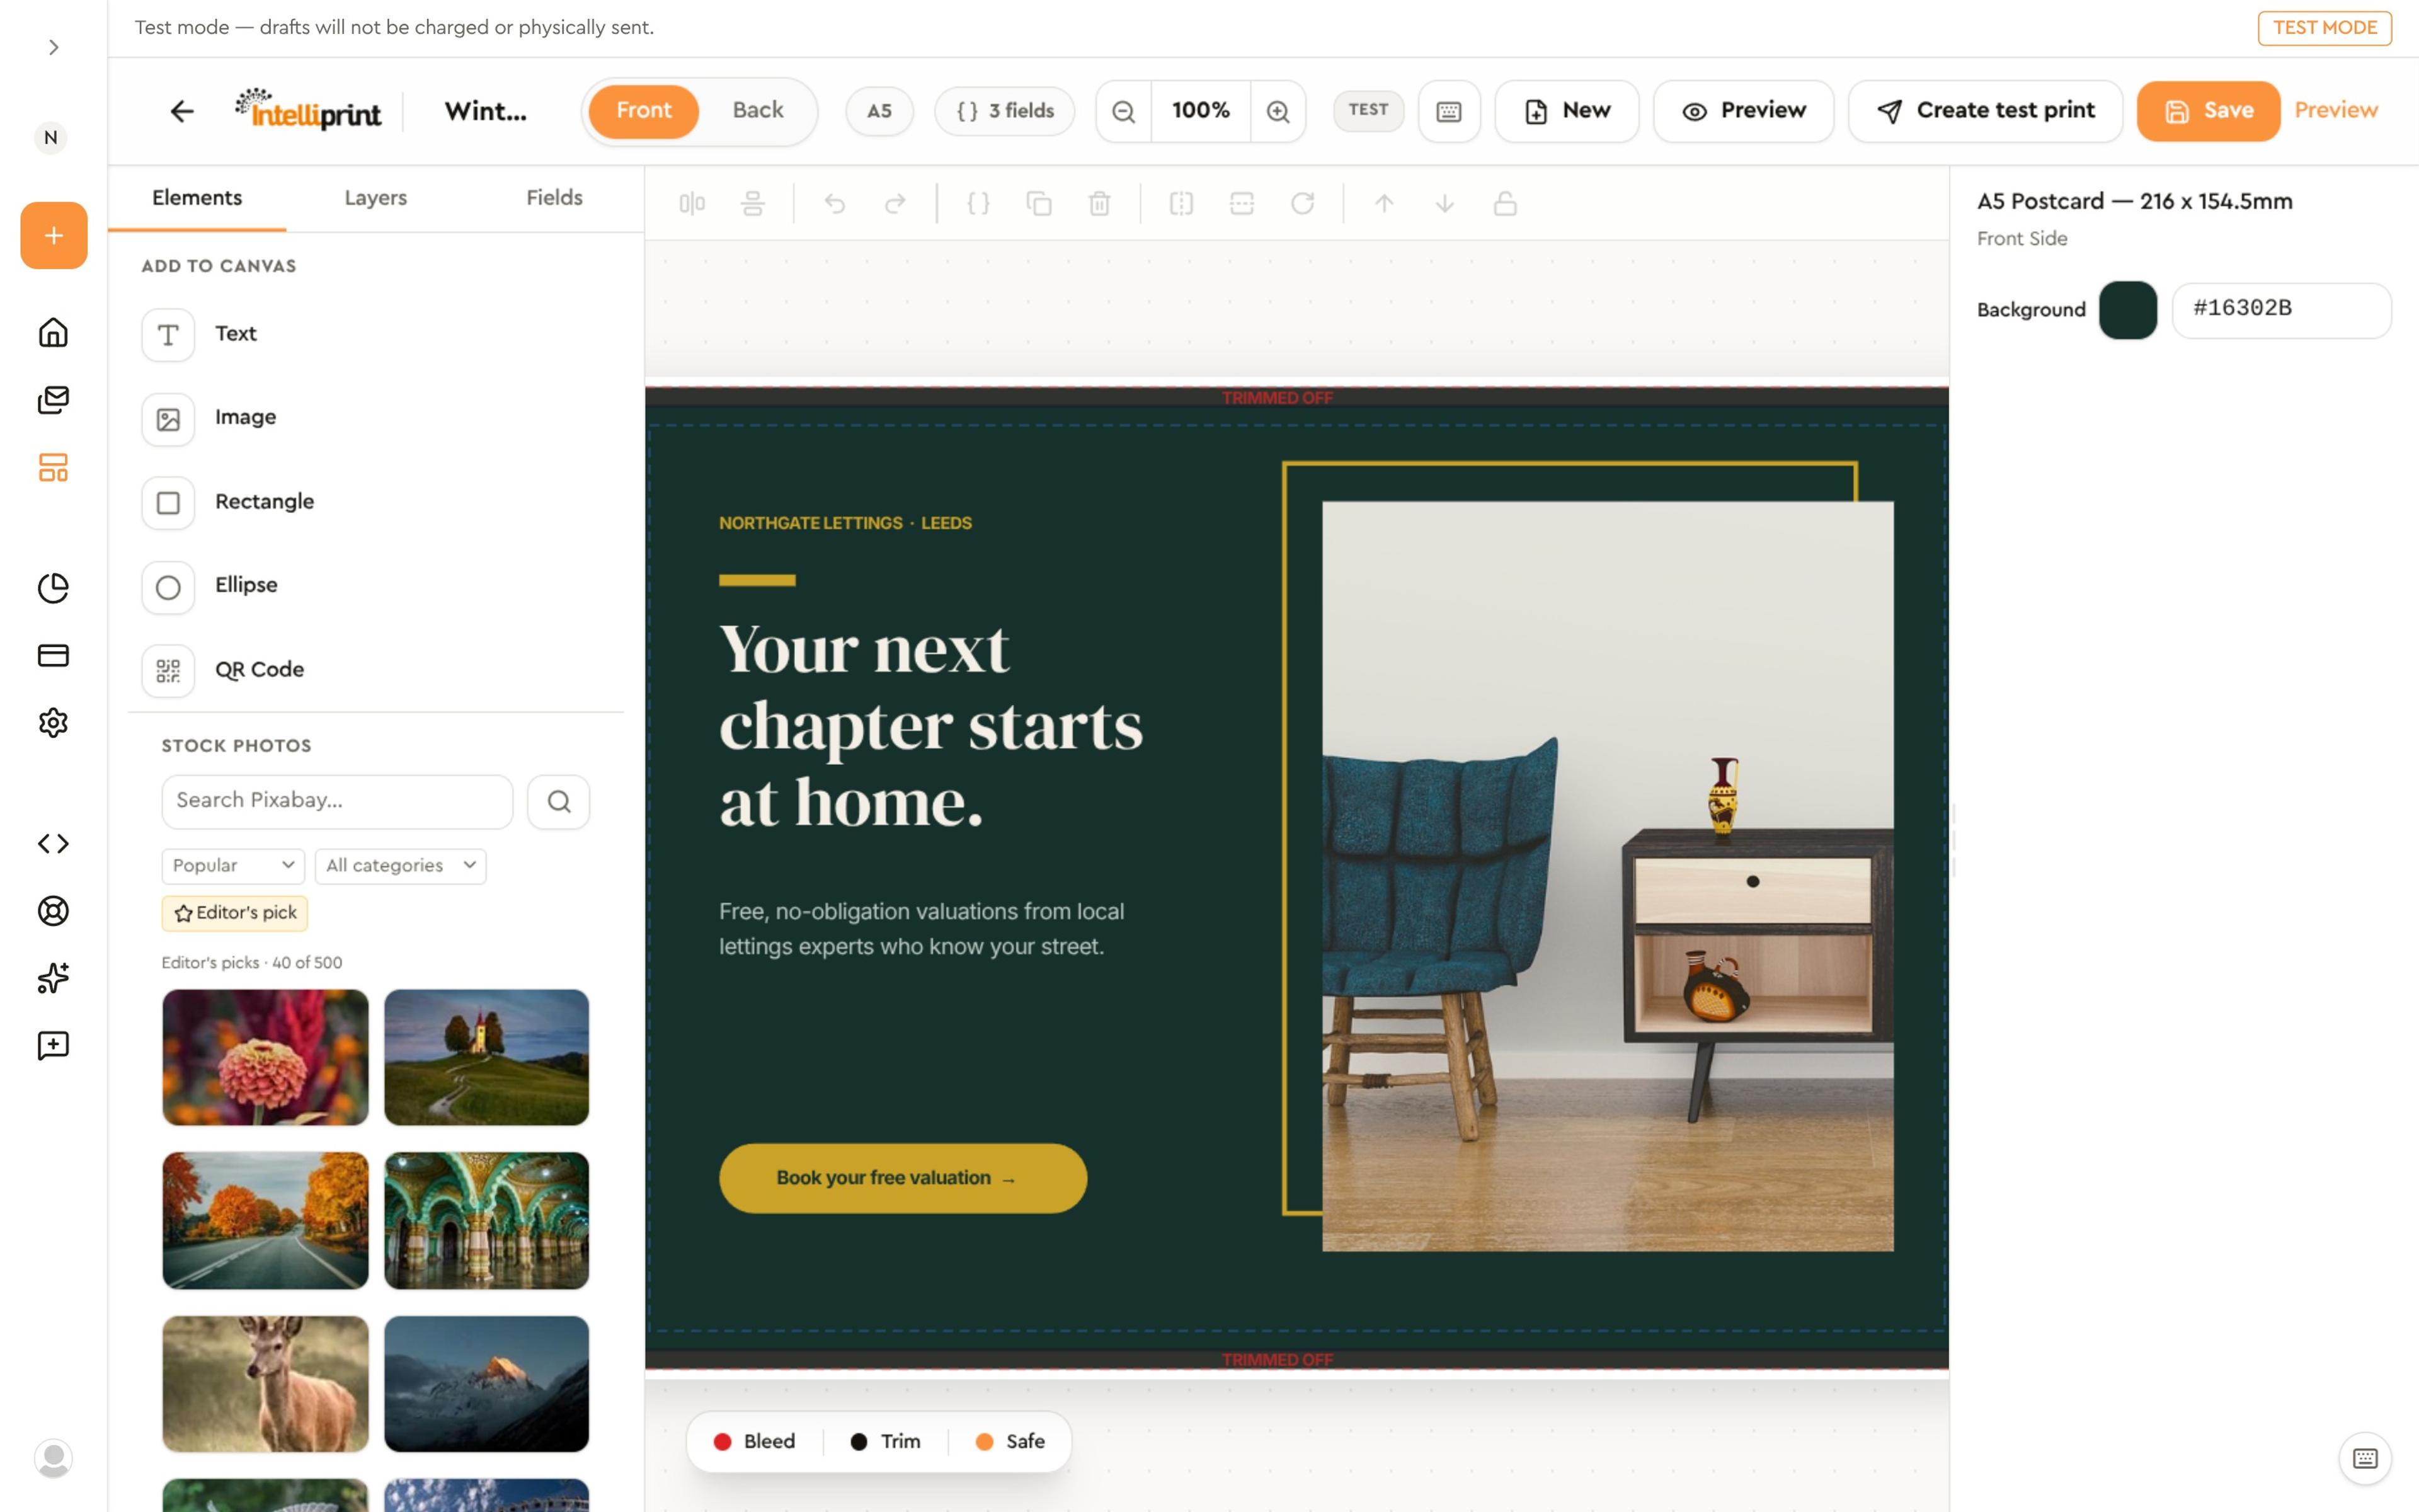
Task: Open the Popular sort dropdown
Action: [233, 866]
